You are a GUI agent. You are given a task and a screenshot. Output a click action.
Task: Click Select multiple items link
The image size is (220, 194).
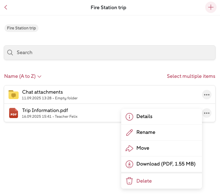pyautogui.click(x=191, y=76)
